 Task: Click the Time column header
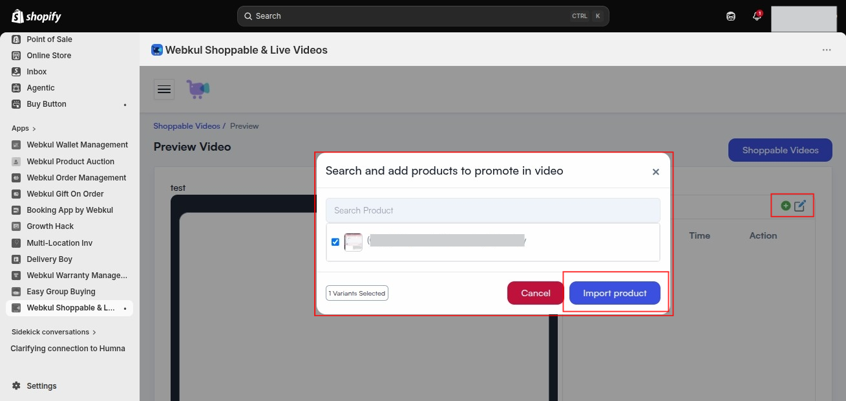click(699, 235)
